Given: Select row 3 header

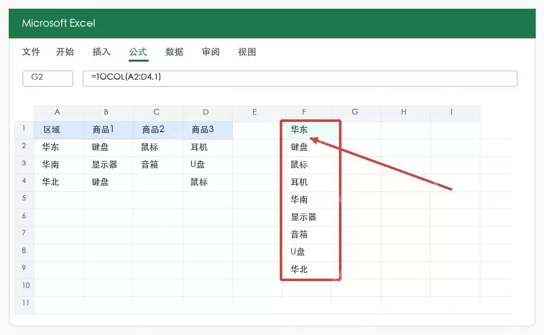Looking at the screenshot, I should coord(24,165).
